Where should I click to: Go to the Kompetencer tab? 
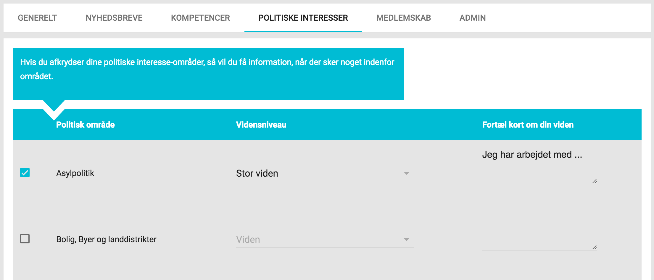coord(200,18)
